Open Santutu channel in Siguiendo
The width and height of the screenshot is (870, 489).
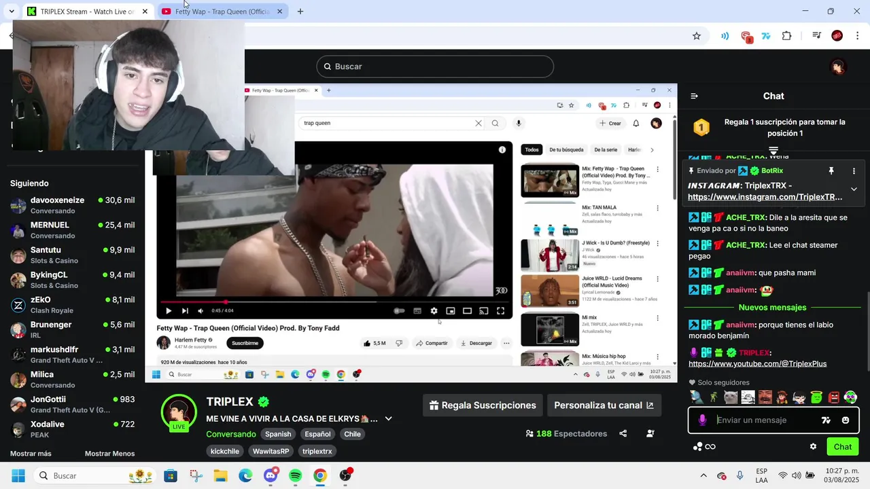point(72,255)
